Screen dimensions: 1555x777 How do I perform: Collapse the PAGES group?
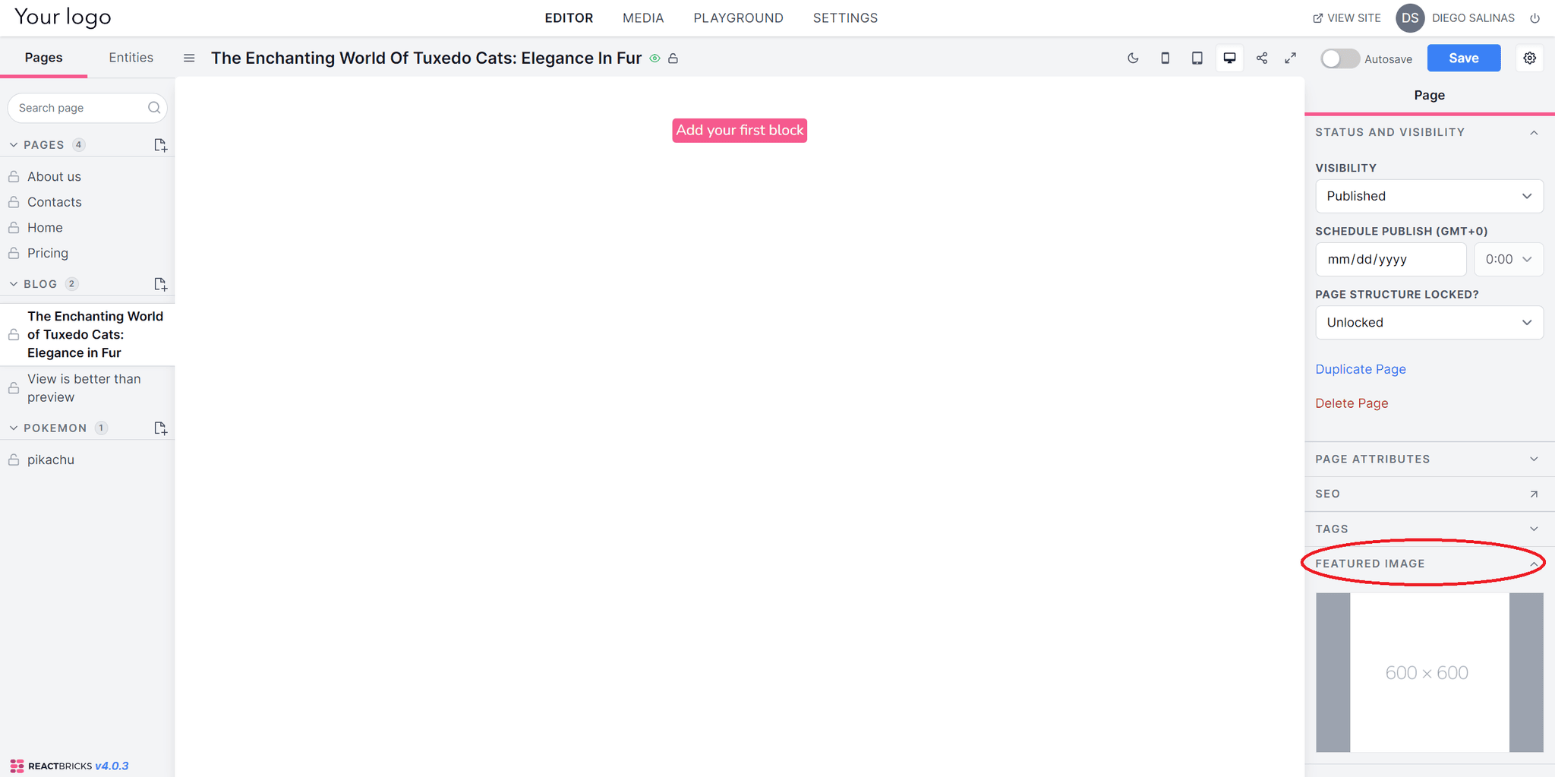click(14, 145)
